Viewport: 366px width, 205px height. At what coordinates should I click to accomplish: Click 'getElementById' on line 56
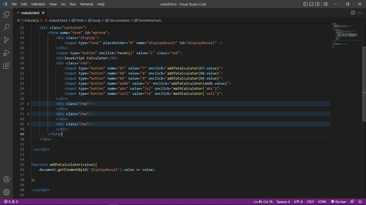72,169
